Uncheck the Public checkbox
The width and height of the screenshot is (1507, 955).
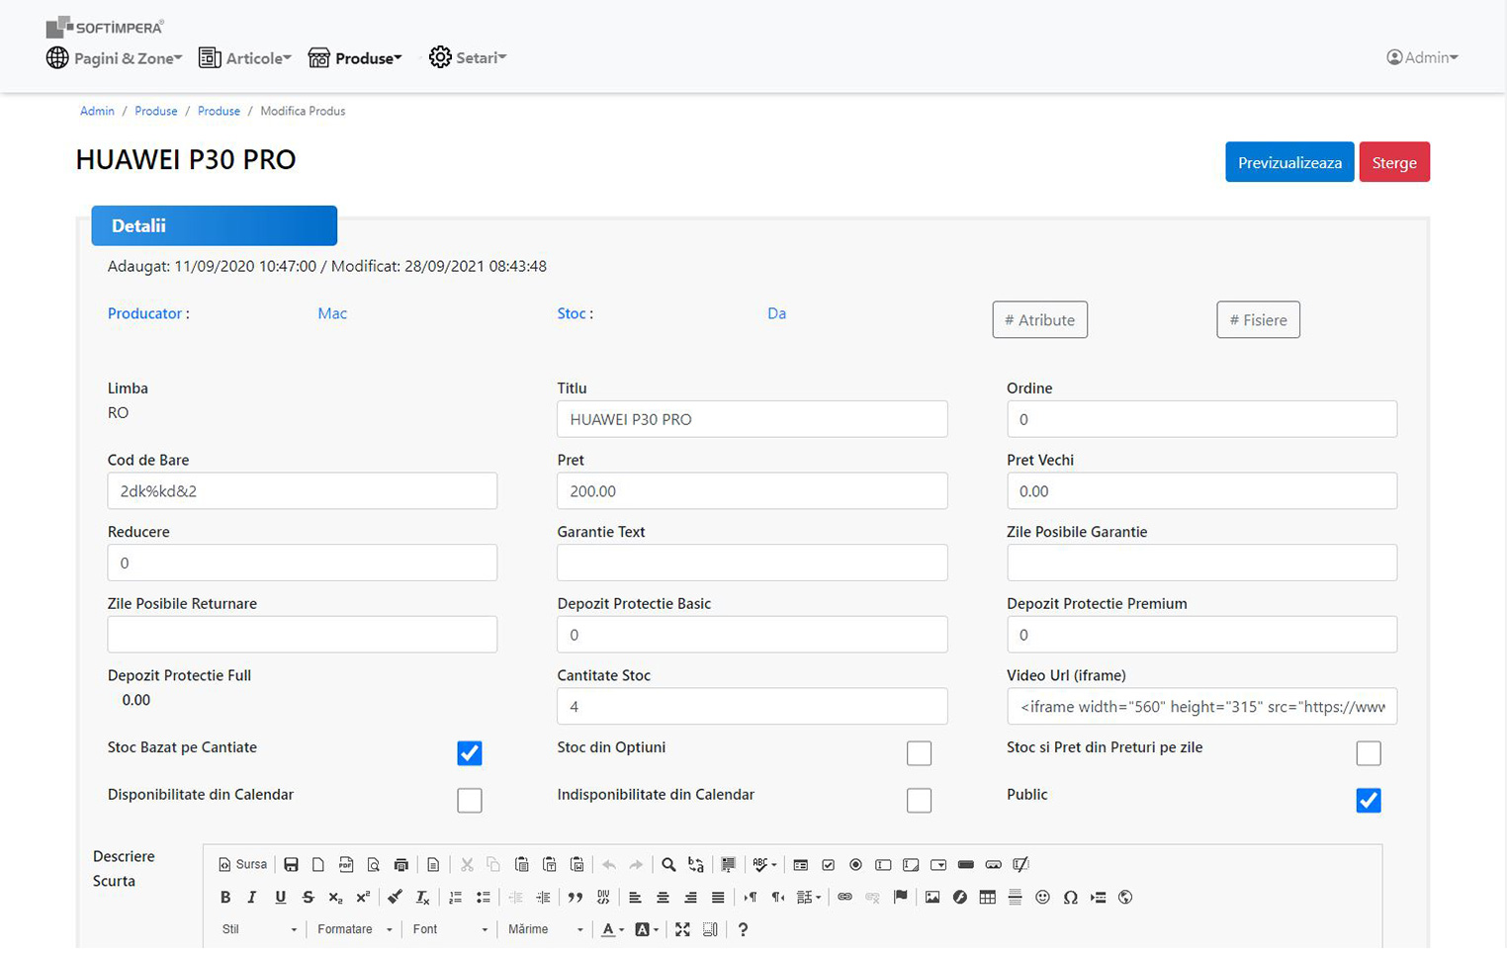1369,800
